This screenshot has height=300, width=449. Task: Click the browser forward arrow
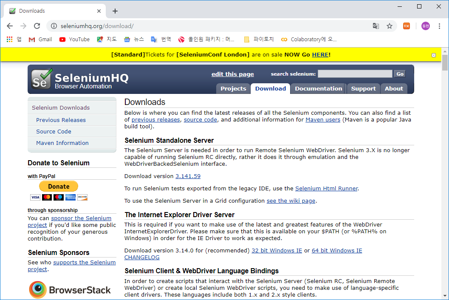pyautogui.click(x=23, y=26)
